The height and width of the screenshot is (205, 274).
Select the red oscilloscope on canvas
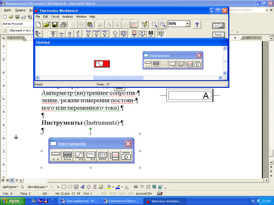(102, 64)
